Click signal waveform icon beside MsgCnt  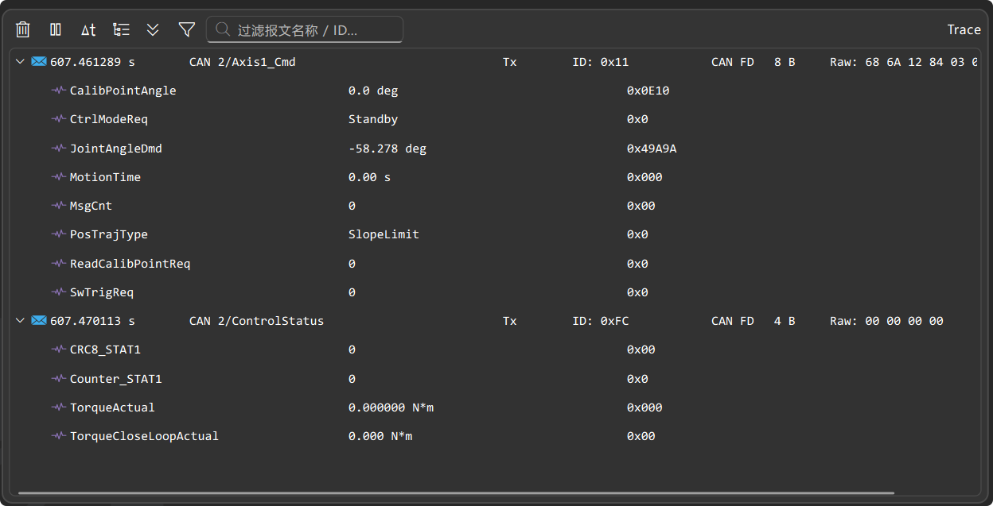pyautogui.click(x=58, y=206)
